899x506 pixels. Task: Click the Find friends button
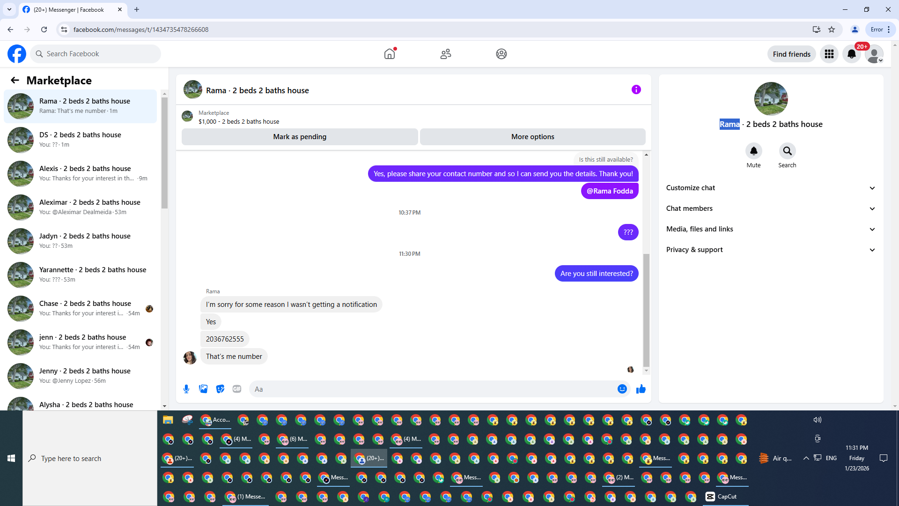791,54
